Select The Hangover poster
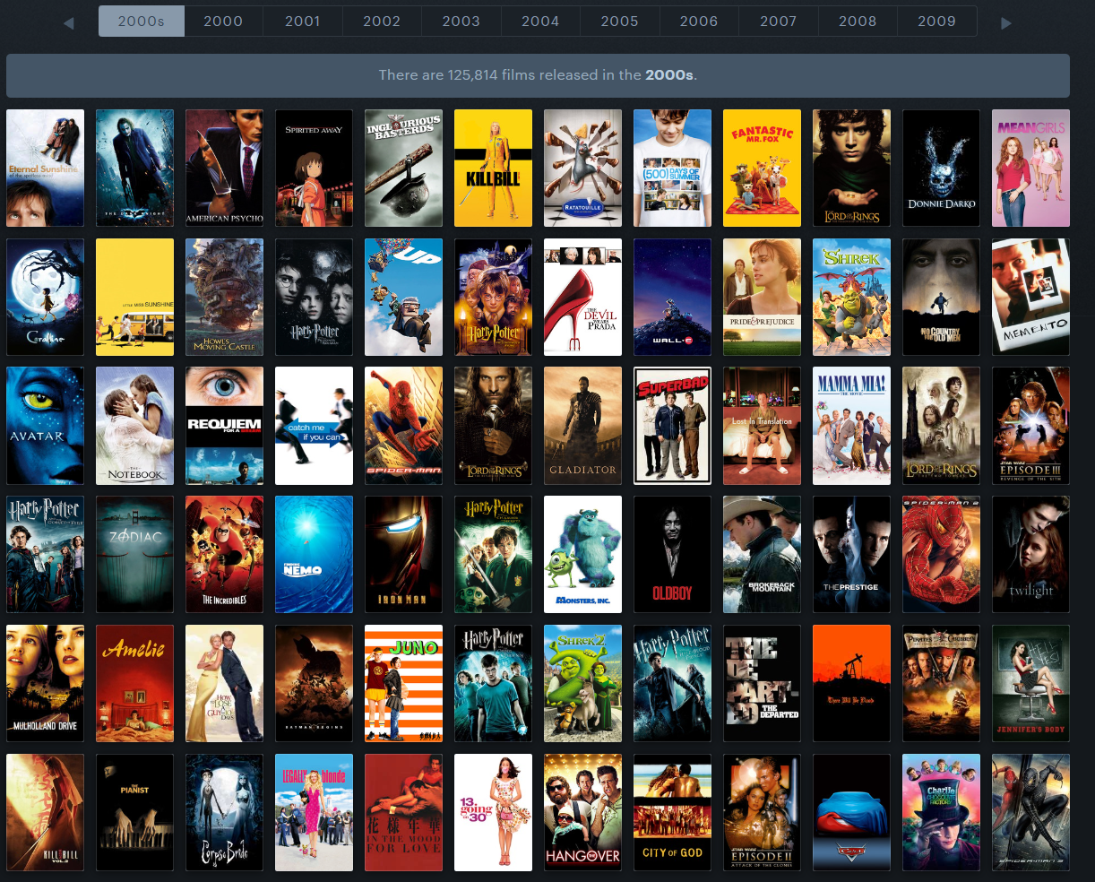Image resolution: width=1095 pixels, height=882 pixels. pyautogui.click(x=582, y=813)
